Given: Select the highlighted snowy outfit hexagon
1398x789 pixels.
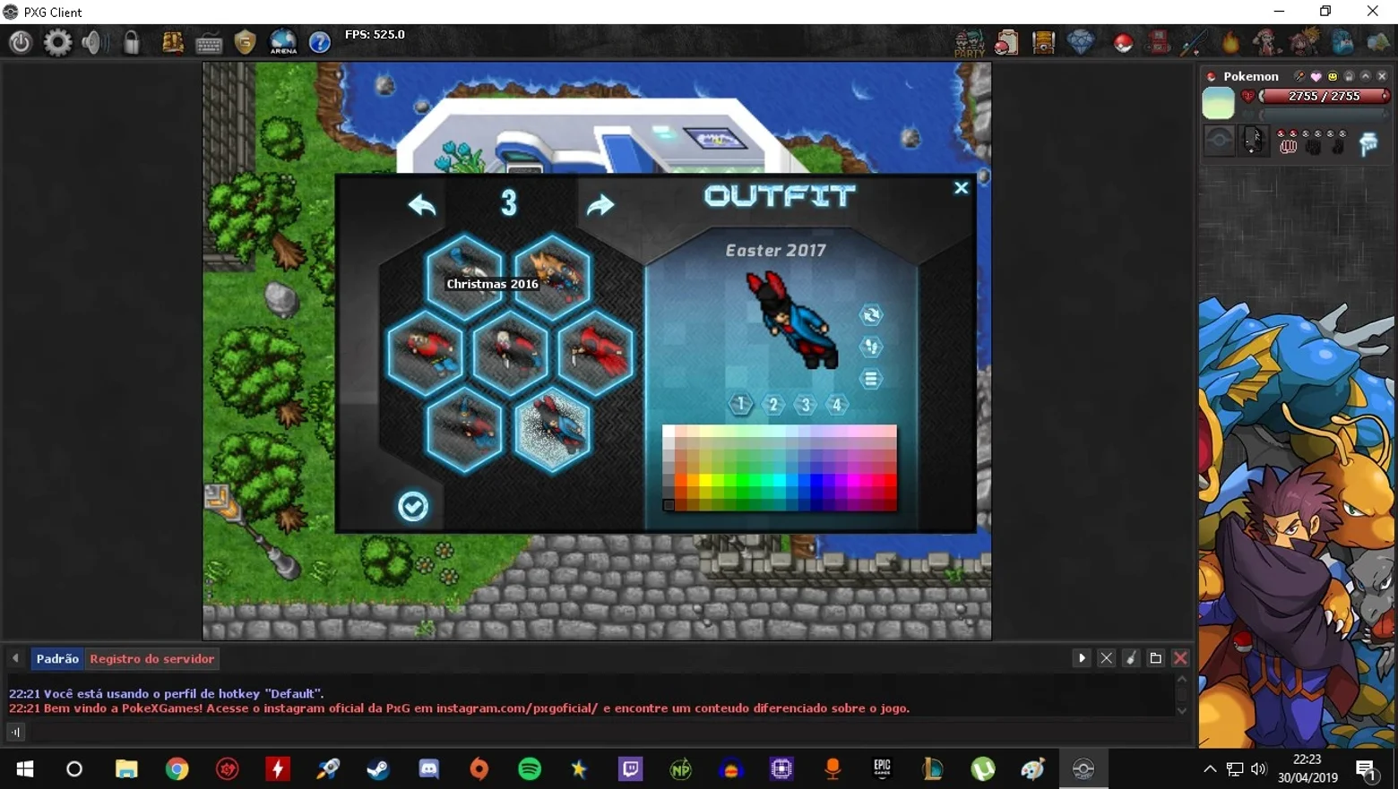Looking at the screenshot, I should pyautogui.click(x=552, y=429).
